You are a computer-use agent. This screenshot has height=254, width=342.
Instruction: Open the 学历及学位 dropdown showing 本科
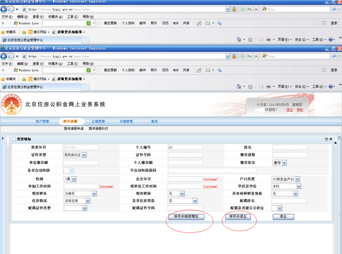tap(299, 186)
